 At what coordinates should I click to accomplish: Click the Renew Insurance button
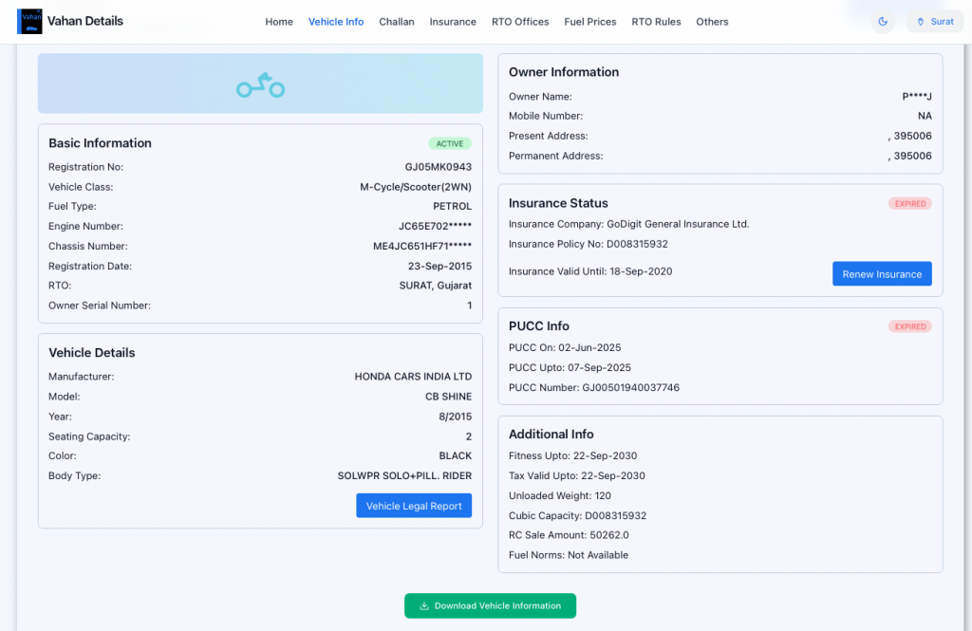(882, 274)
